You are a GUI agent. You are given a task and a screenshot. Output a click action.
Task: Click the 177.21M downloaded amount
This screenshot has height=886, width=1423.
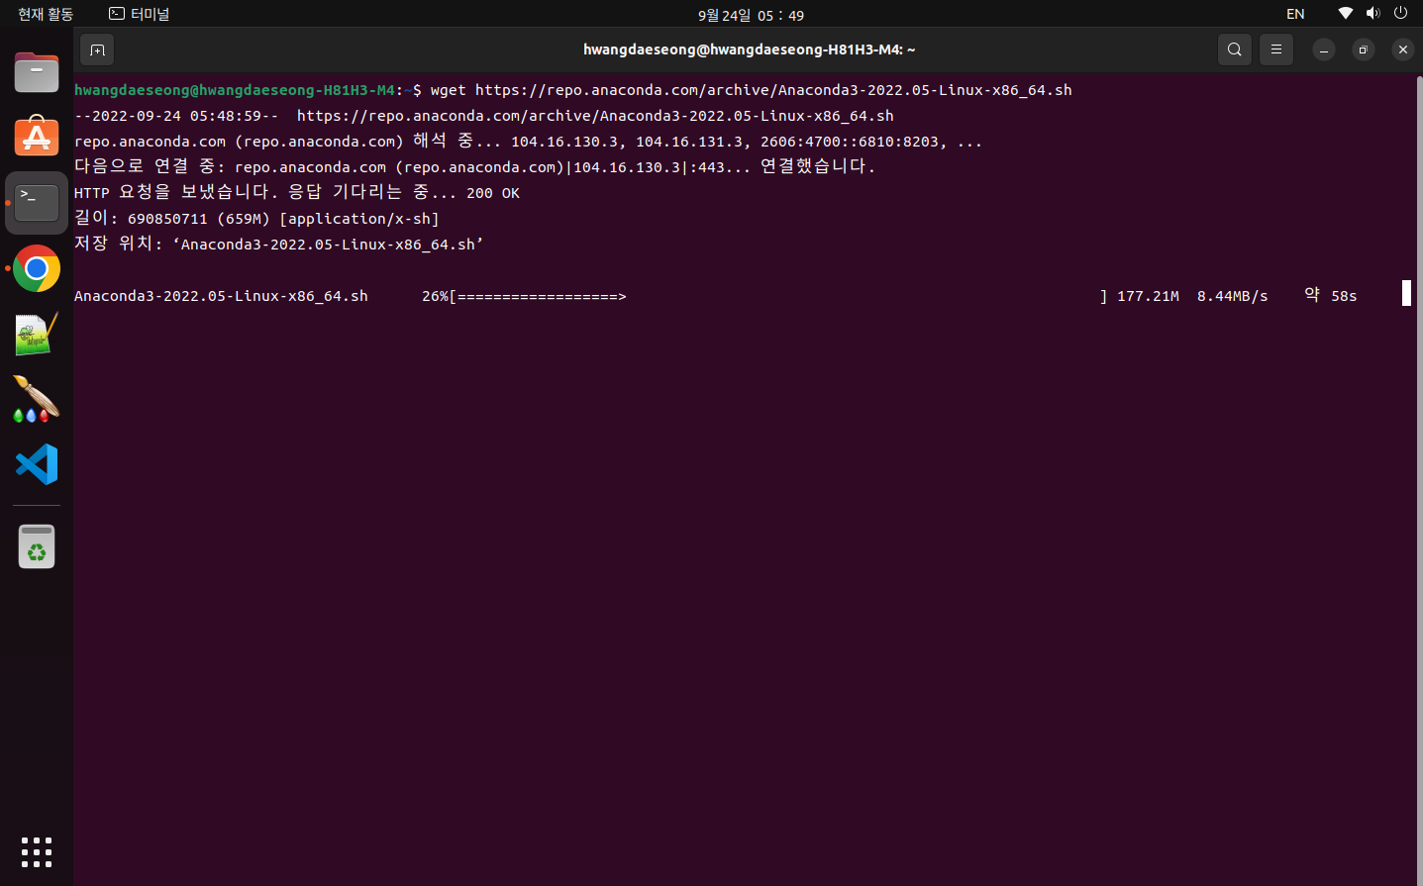click(1148, 296)
